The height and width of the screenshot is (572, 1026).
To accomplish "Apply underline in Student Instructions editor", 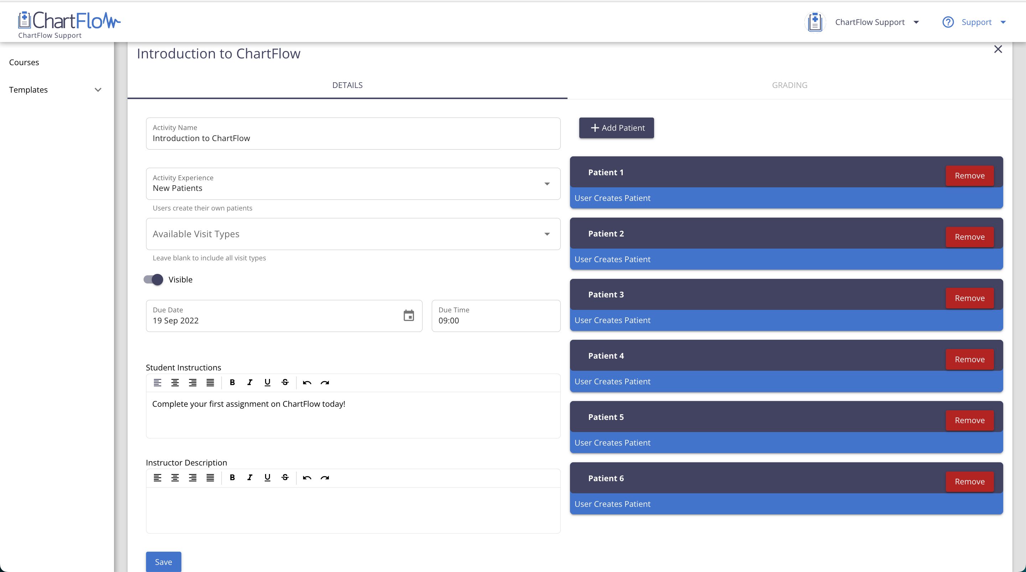I will tap(267, 383).
